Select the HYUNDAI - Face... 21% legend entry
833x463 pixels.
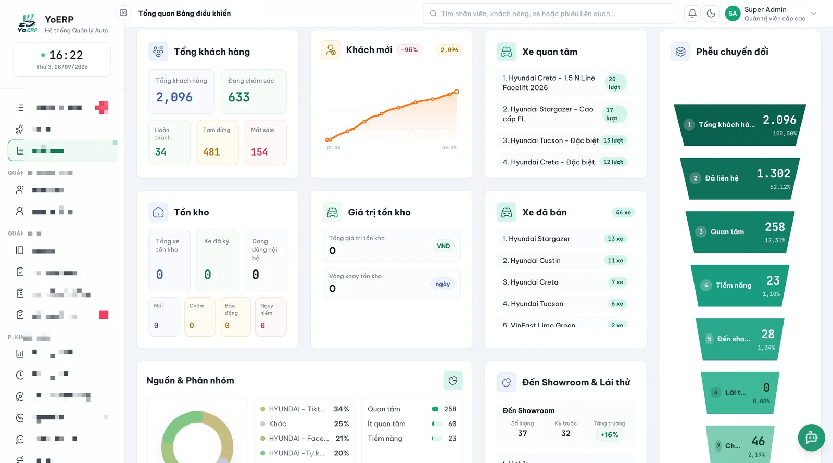tap(305, 439)
